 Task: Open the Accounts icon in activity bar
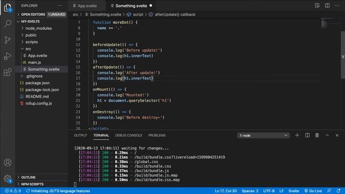click(x=8, y=163)
